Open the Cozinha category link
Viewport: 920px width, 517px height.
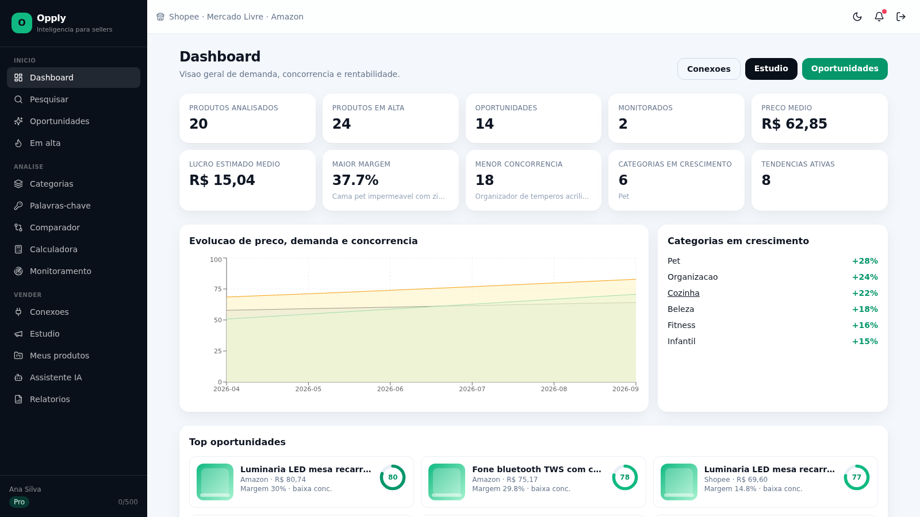683,293
